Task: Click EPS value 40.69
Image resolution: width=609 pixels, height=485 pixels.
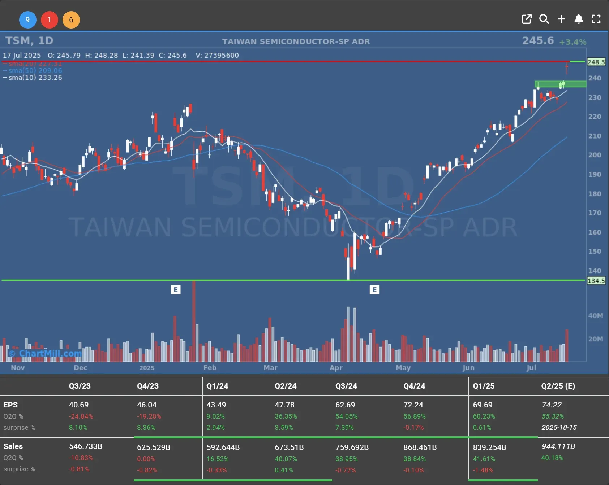Action: (79, 405)
